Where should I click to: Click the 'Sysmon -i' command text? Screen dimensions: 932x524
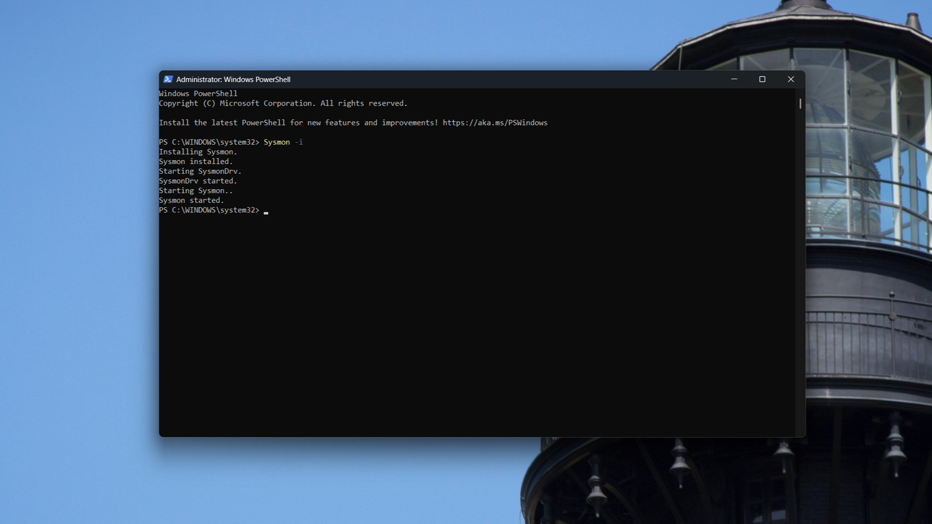(283, 142)
